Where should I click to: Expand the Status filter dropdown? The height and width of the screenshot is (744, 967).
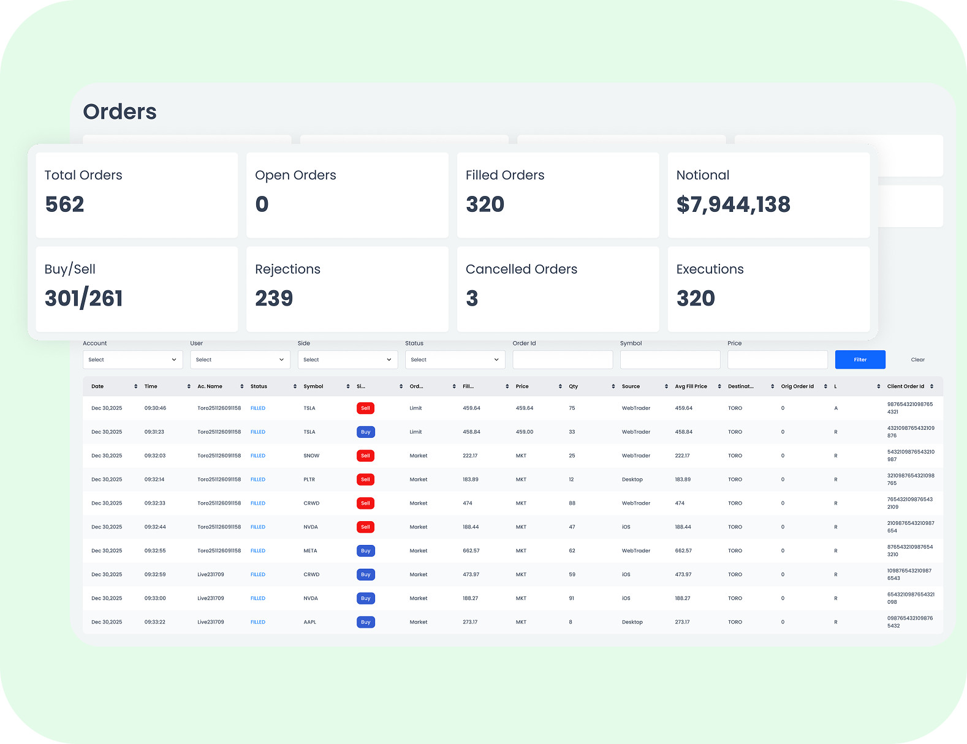pyautogui.click(x=455, y=359)
